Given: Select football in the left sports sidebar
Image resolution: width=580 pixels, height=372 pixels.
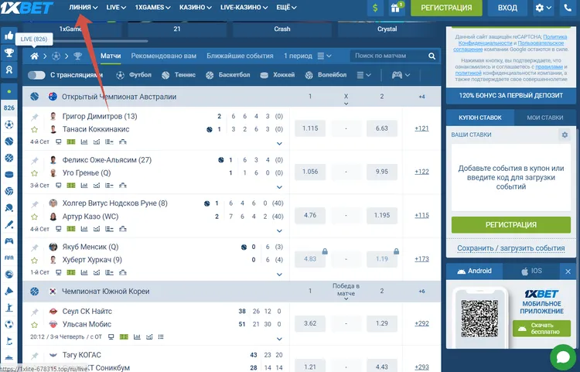Looking at the screenshot, I should 9,125.
